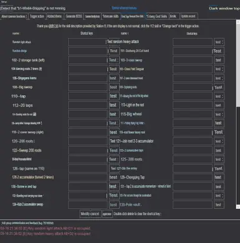This screenshot has height=243, width=240.
Task: Switch to the Update record tab
Action: pyautogui.click(x=188, y=16)
